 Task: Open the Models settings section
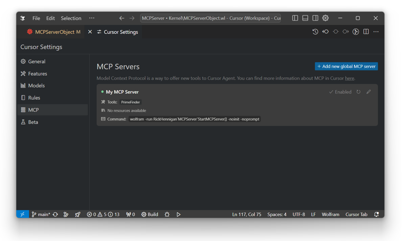coord(36,86)
